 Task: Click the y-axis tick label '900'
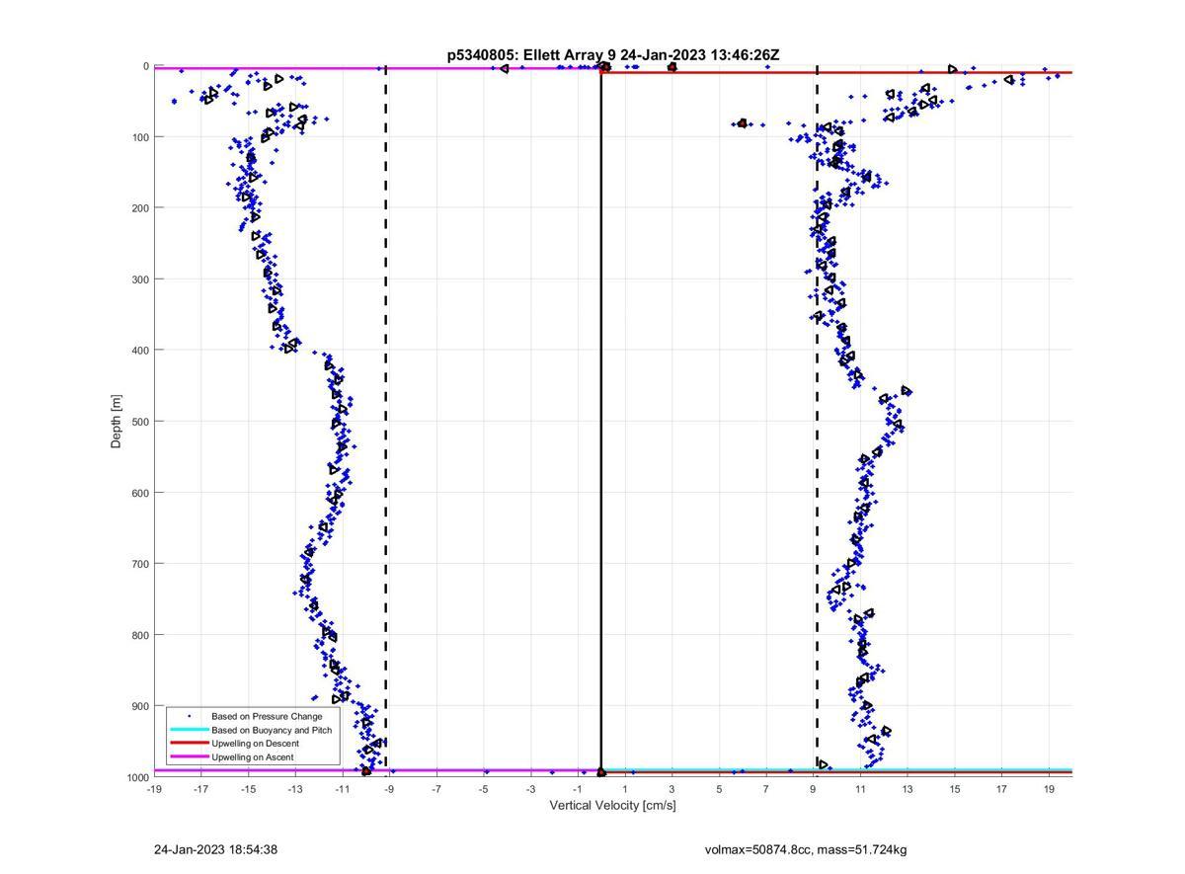pyautogui.click(x=140, y=706)
